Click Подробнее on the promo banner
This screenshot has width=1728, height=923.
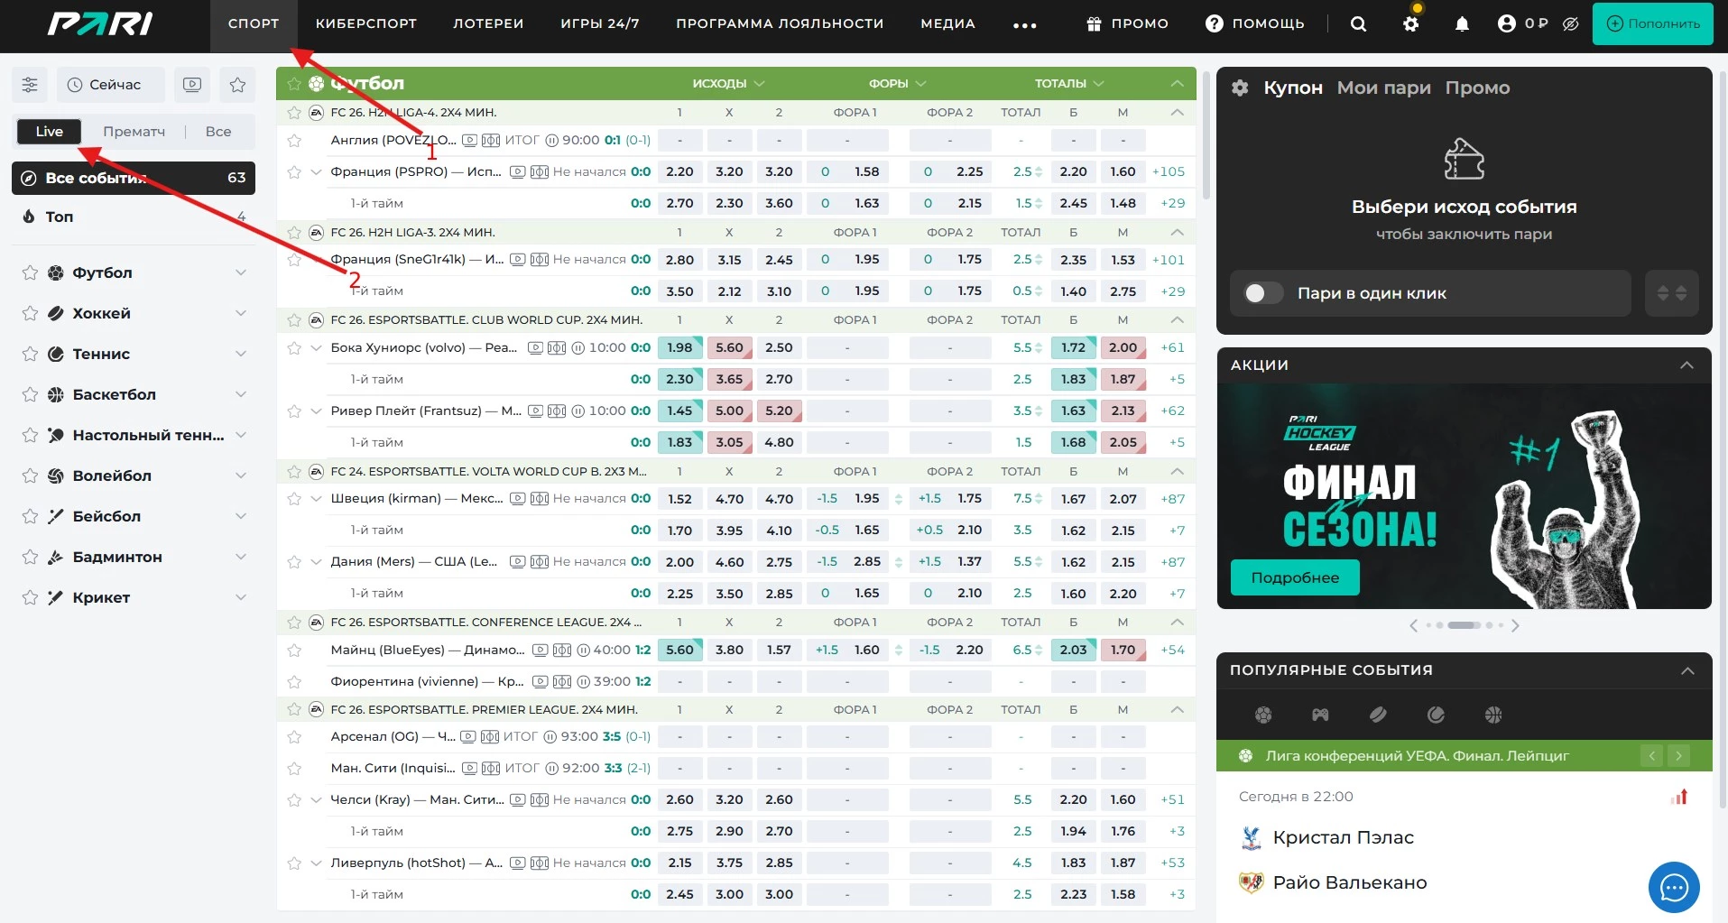coord(1295,577)
